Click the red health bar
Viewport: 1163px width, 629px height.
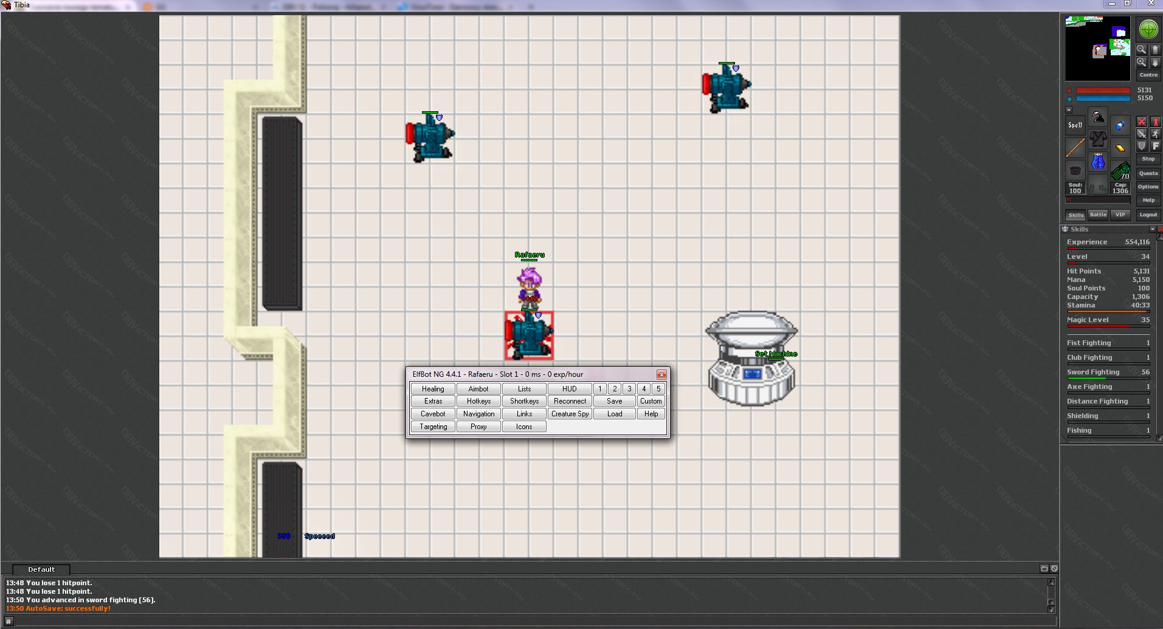[x=1103, y=91]
